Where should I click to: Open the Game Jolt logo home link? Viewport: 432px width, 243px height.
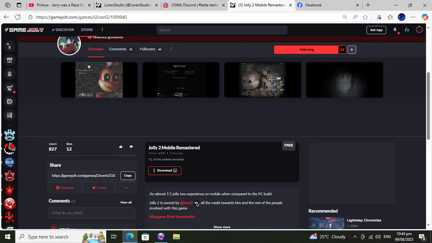coord(24,30)
